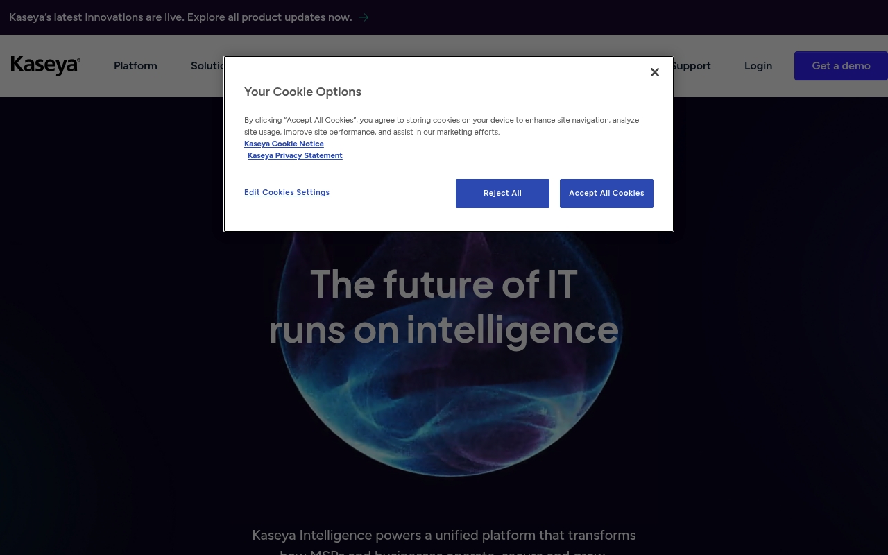Viewport: 888px width, 555px height.
Task: Open the Platform menu
Action: coord(135,66)
